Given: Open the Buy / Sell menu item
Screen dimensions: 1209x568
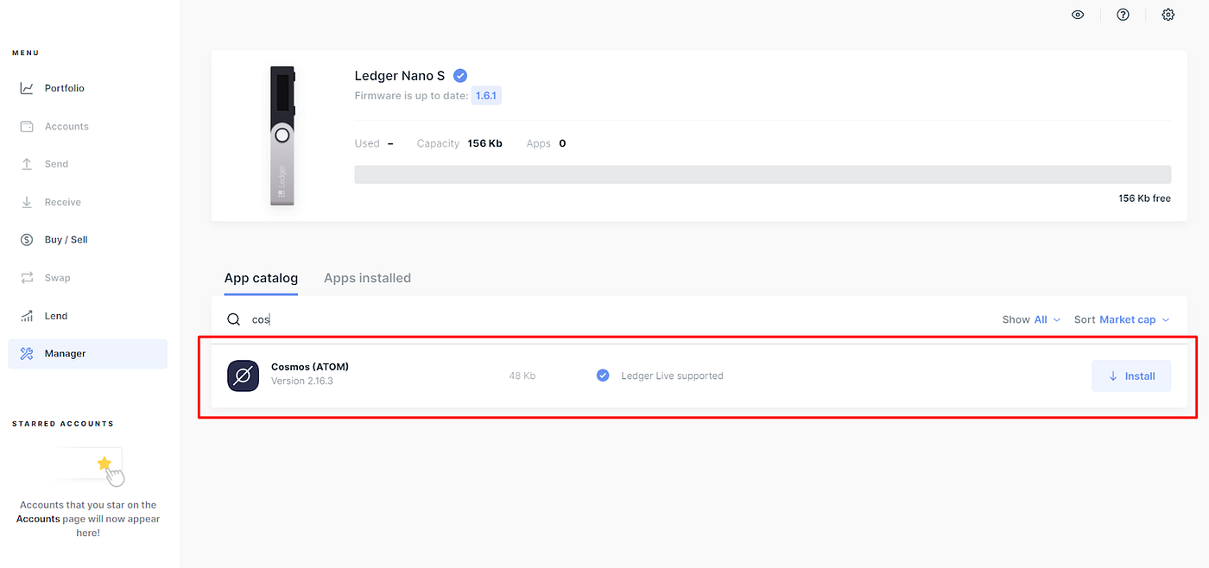Looking at the screenshot, I should point(88,240).
